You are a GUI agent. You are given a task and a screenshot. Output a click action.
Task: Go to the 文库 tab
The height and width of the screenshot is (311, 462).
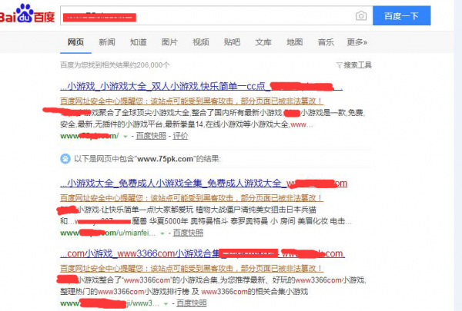click(263, 42)
